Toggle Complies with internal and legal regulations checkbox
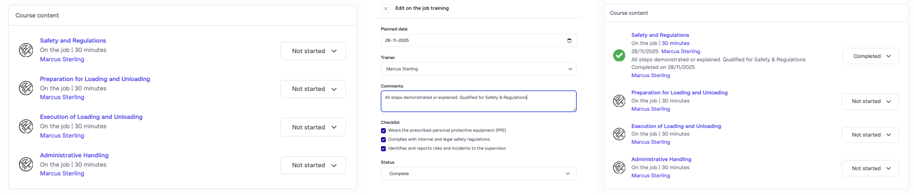914x195 pixels. 383,140
